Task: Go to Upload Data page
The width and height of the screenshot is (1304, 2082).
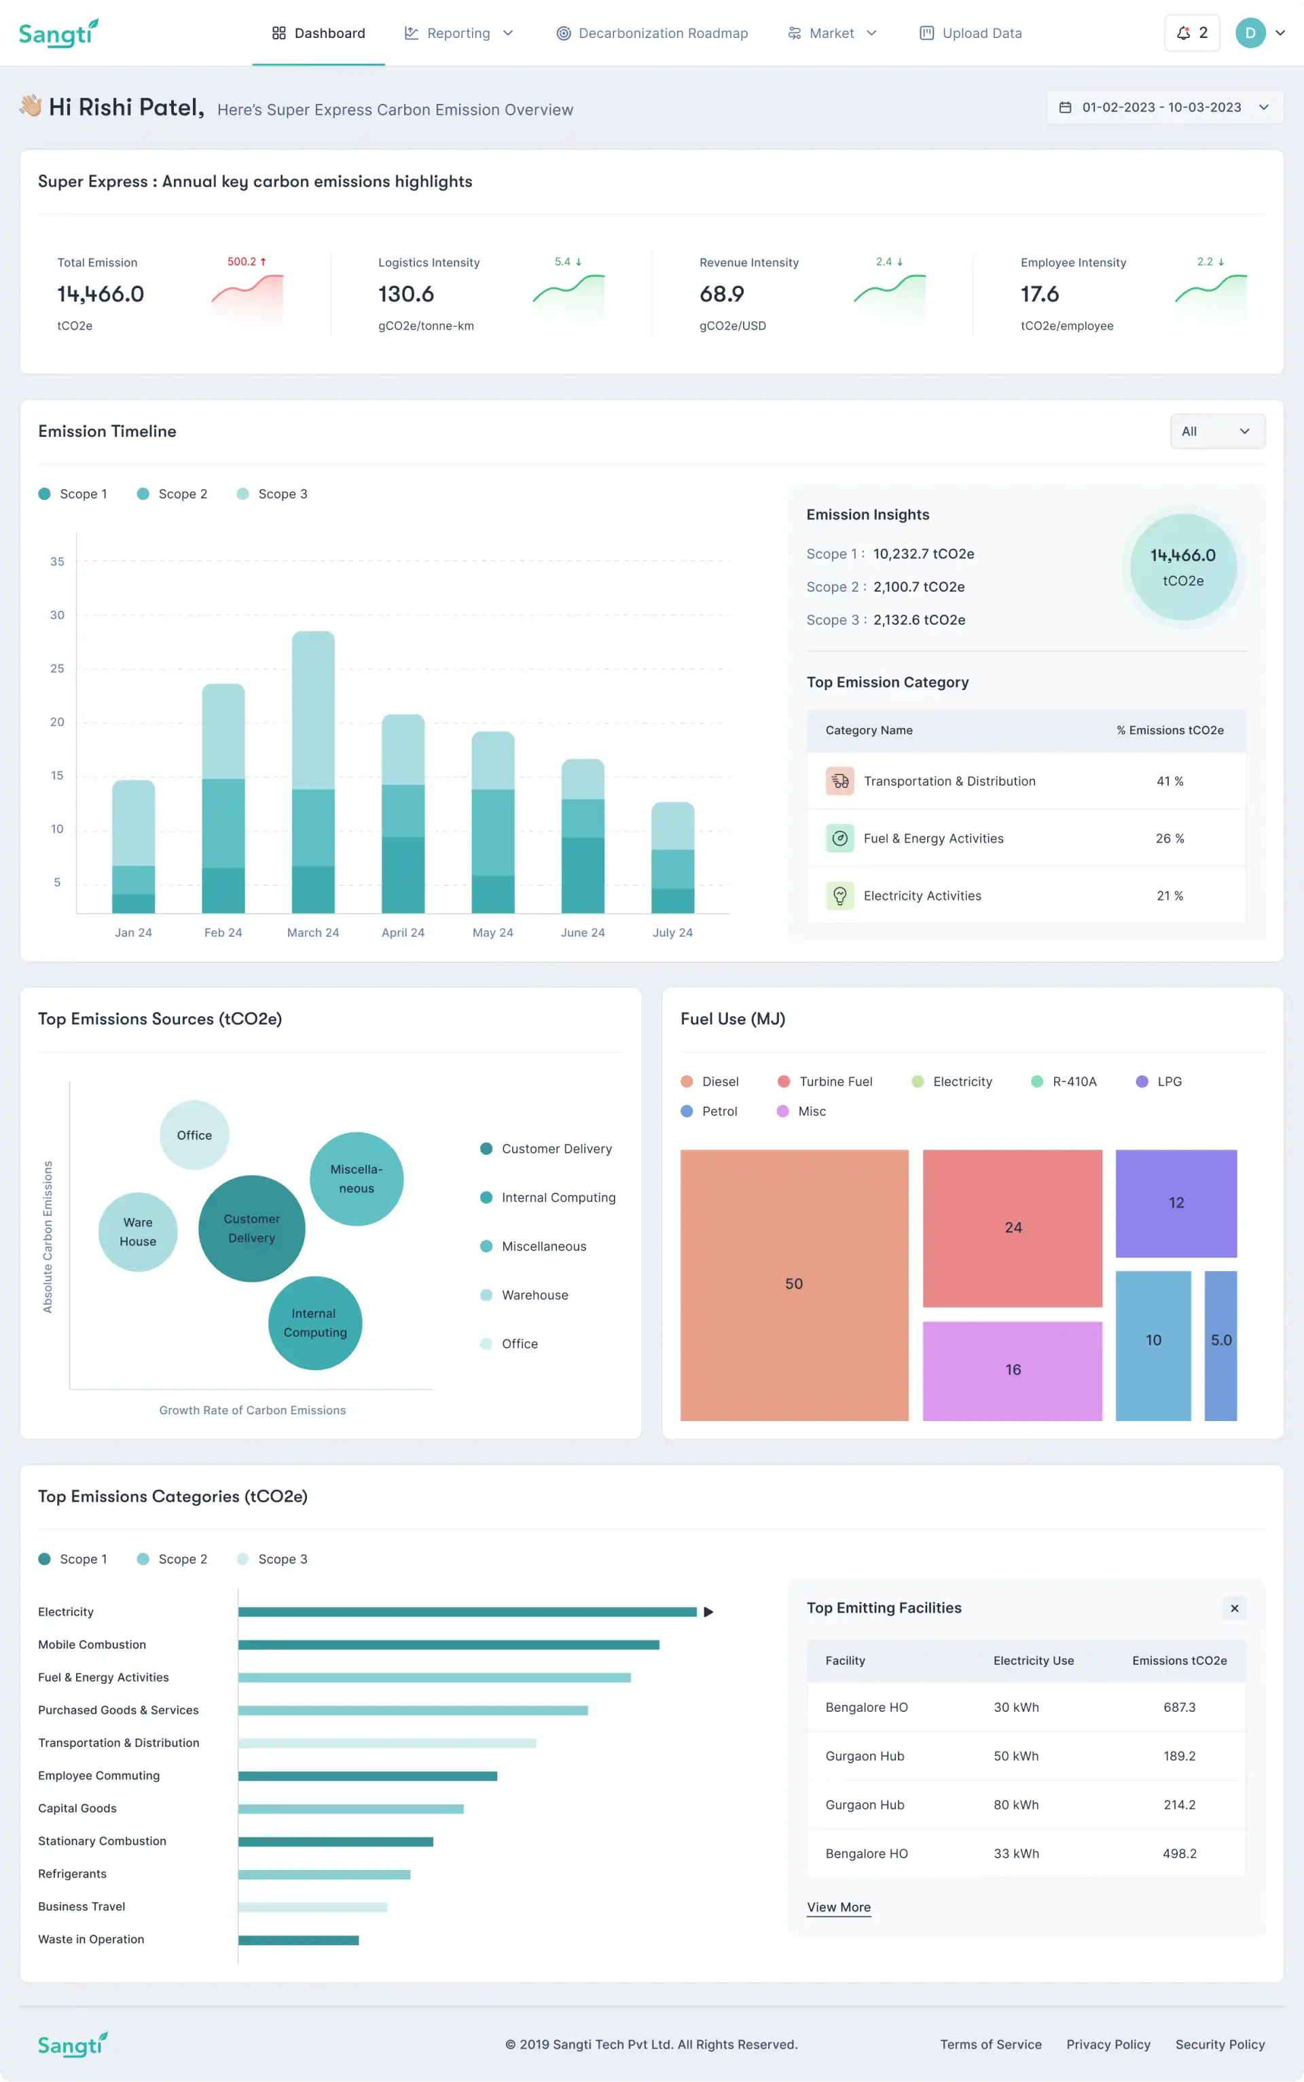Action: tap(971, 33)
